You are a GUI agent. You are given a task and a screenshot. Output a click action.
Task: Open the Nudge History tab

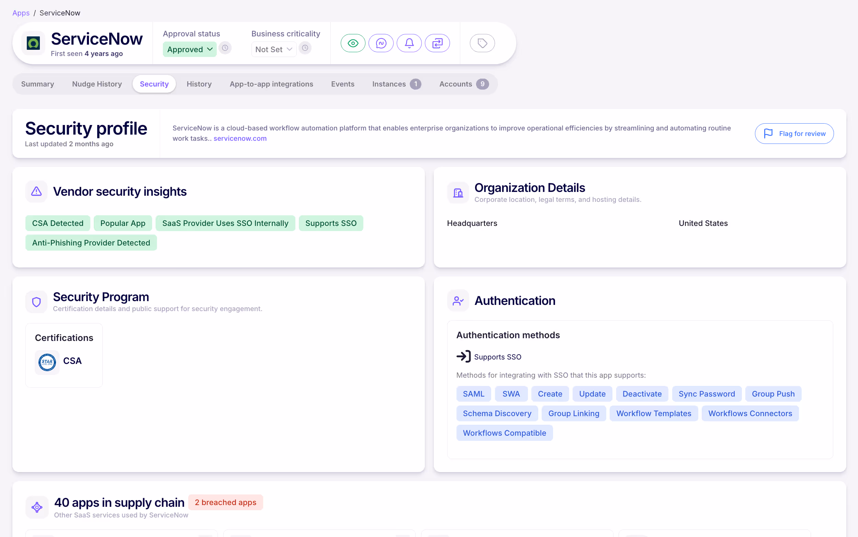pos(97,84)
